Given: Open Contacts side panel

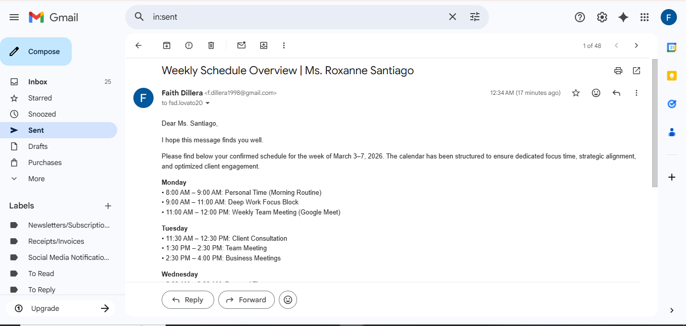Looking at the screenshot, I should (672, 132).
